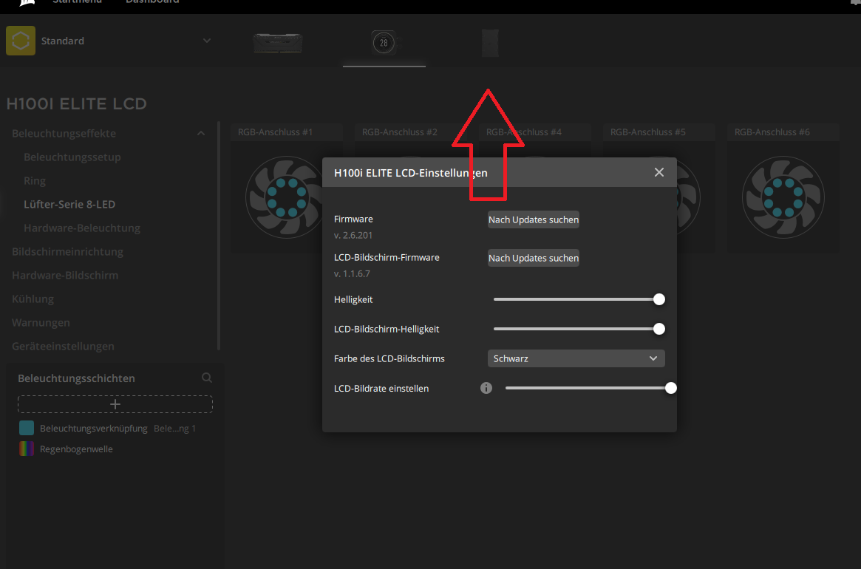Click the fan under RGB-Anschluss #6
Screen dimensions: 861x569
(783, 198)
